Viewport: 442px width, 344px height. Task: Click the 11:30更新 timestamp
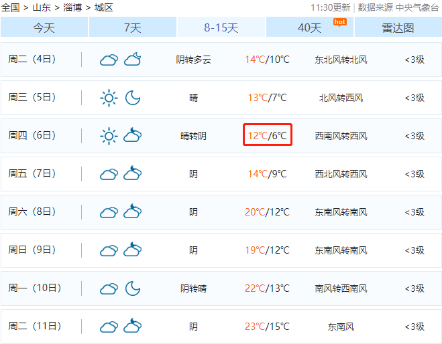coord(331,7)
